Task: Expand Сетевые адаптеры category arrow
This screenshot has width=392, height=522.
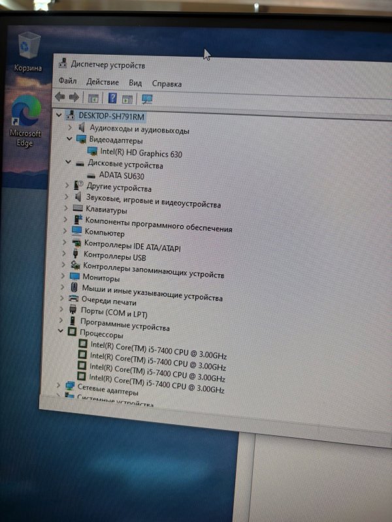Action: coord(58,385)
